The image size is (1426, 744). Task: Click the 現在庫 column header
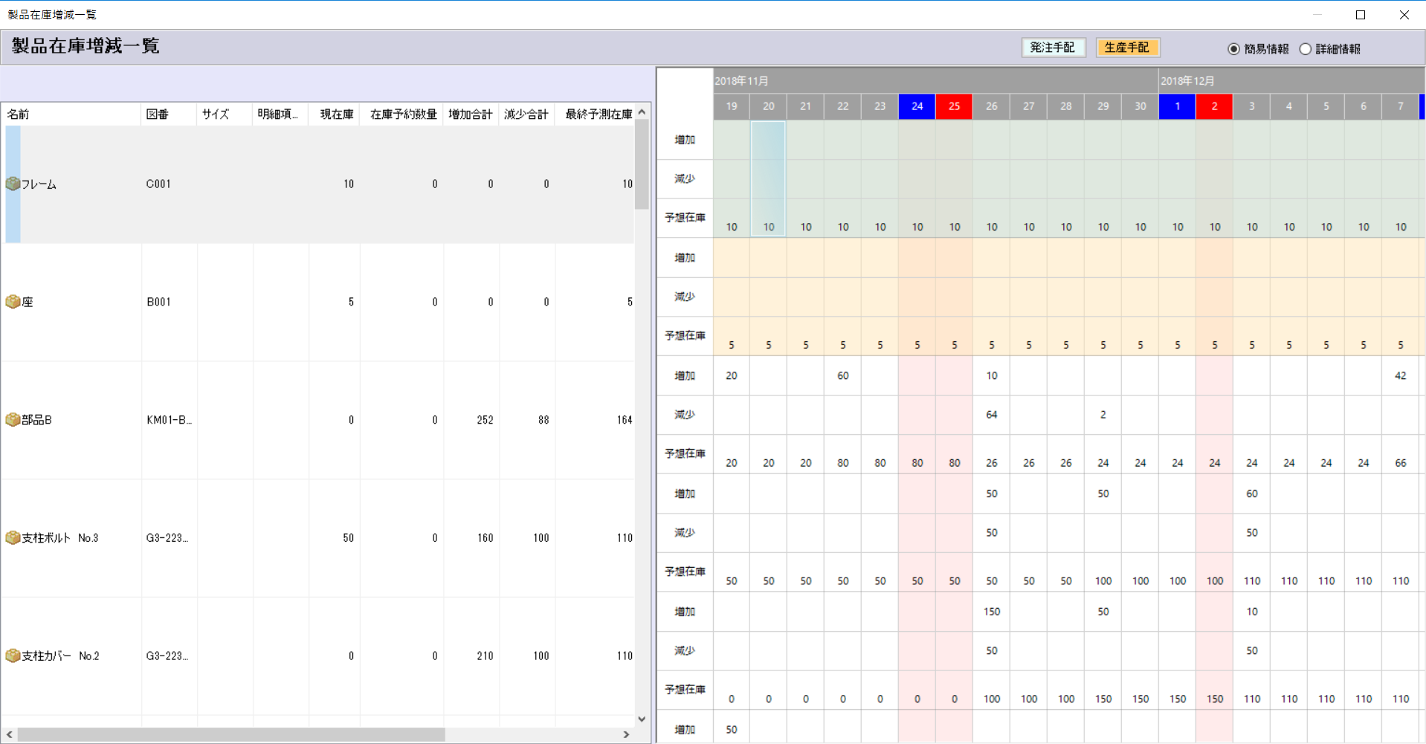coord(335,114)
